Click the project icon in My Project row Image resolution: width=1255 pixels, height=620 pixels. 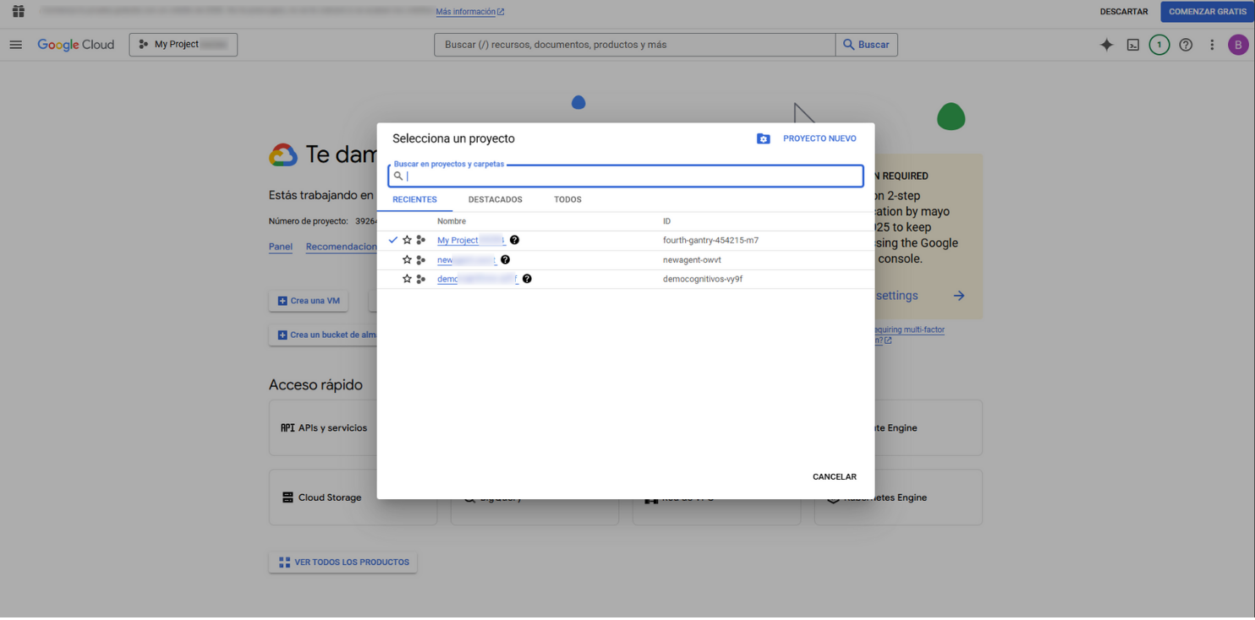click(421, 241)
